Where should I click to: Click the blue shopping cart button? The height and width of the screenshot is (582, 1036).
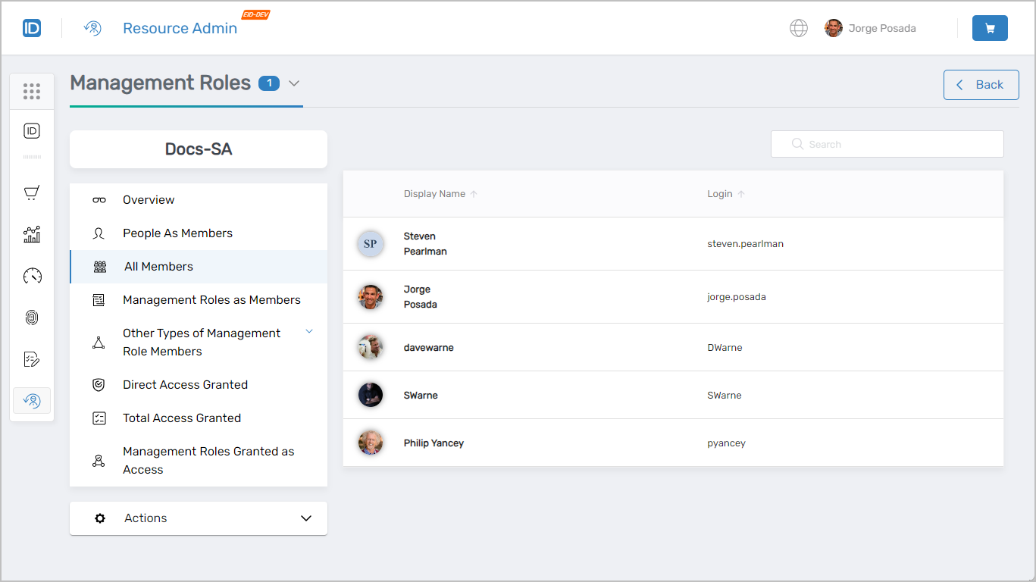990,27
